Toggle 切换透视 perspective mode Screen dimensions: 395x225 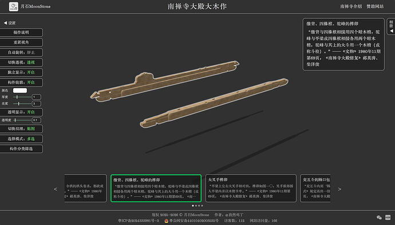point(21,62)
